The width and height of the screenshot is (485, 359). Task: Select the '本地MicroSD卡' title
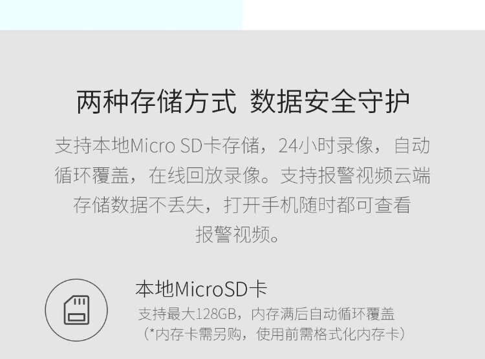[201, 289]
